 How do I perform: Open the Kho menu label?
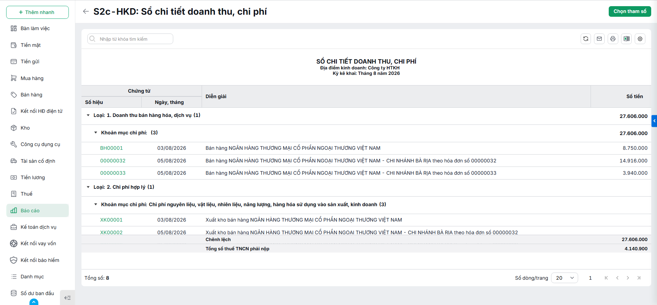[x=25, y=128]
